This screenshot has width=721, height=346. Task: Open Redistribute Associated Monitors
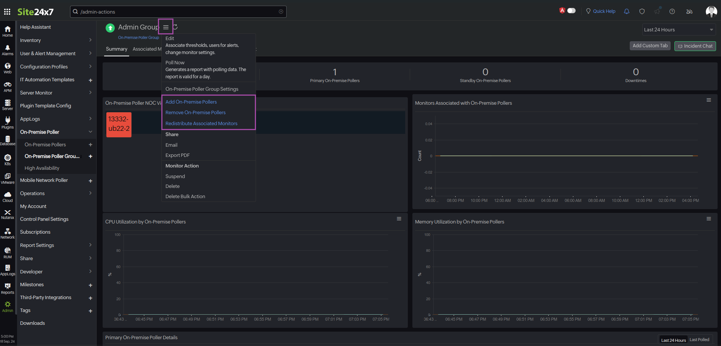pos(201,123)
